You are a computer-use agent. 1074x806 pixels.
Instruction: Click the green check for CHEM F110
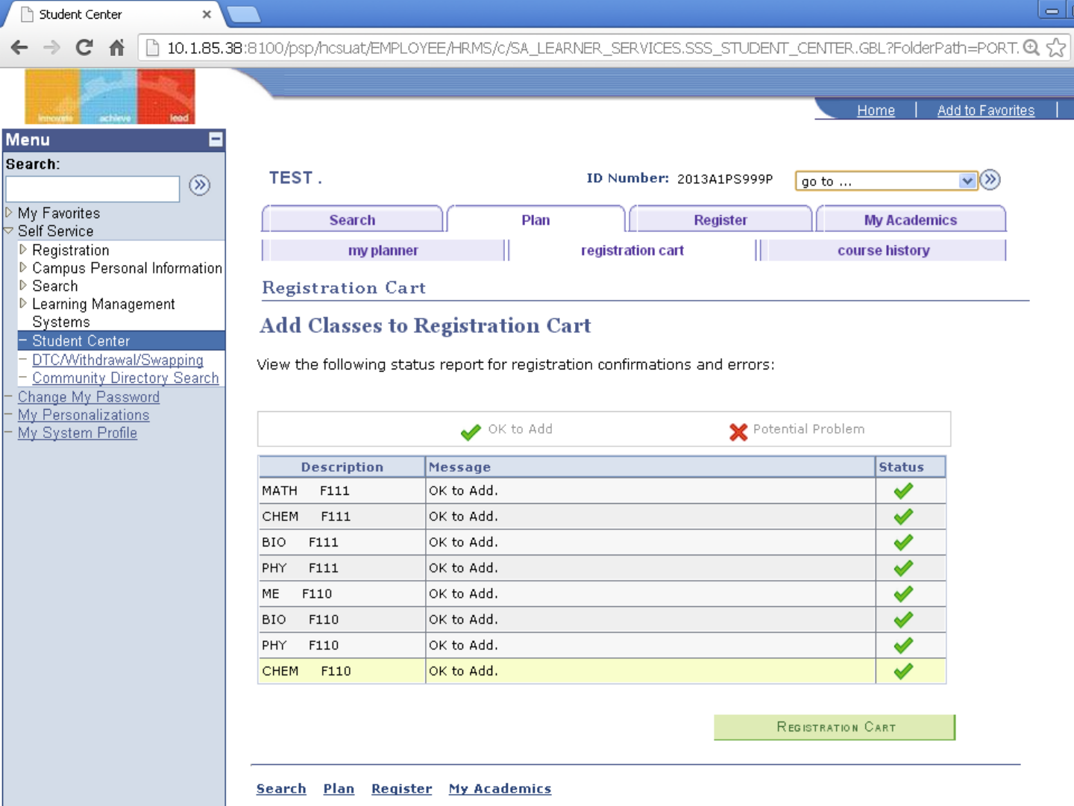[903, 671]
